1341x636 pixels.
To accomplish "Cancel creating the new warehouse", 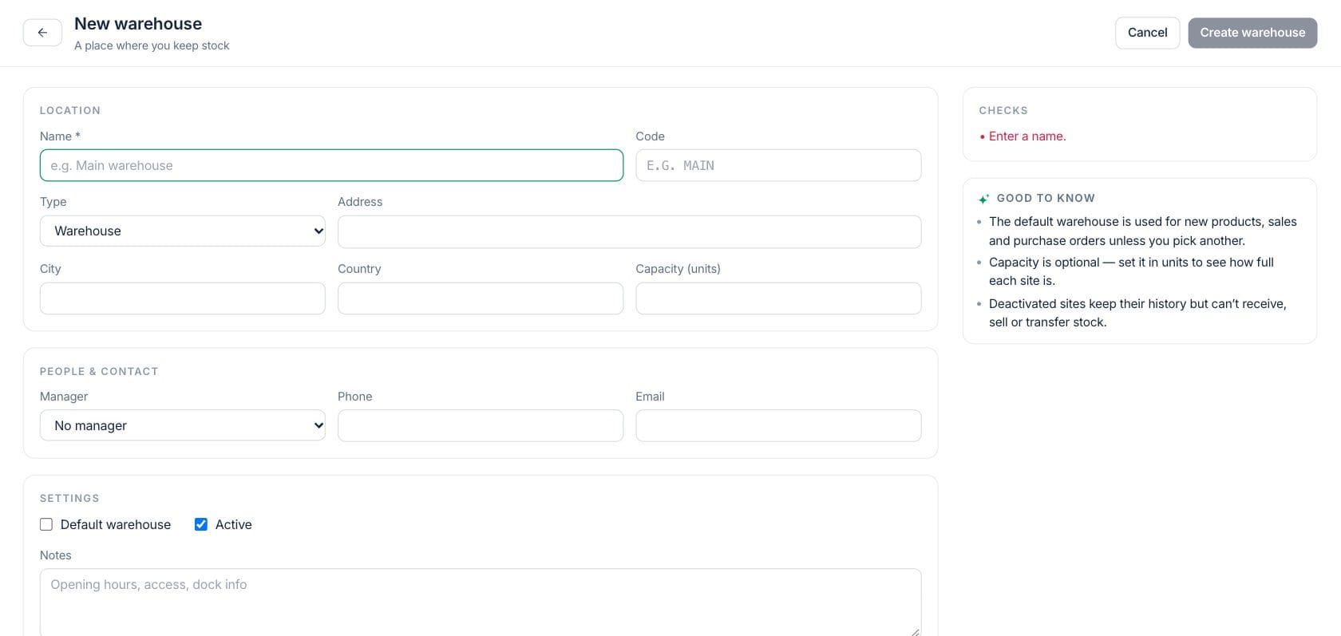I will [x=1147, y=33].
